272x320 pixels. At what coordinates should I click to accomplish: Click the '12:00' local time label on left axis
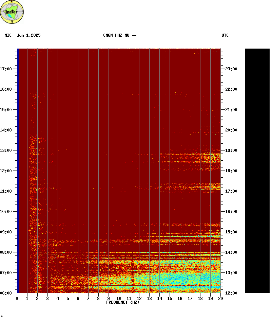click(6, 171)
